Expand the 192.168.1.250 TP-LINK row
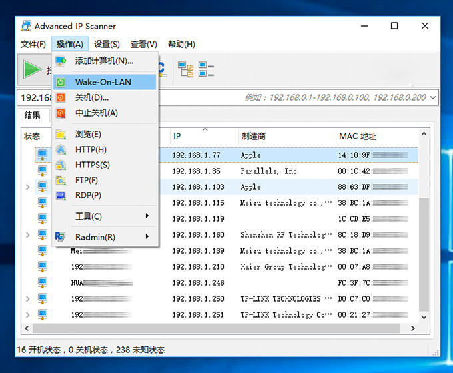This screenshot has width=453, height=373. 28,299
